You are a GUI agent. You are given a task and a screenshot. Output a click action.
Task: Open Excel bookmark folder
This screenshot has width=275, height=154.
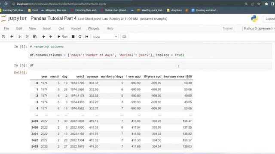33,10
